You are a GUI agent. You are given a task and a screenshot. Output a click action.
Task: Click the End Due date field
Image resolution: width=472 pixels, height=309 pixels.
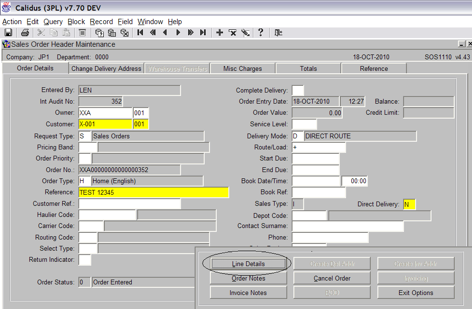316,170
